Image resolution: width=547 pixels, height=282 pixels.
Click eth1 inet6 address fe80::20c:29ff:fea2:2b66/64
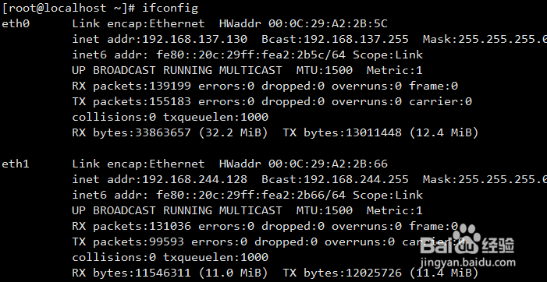point(250,195)
